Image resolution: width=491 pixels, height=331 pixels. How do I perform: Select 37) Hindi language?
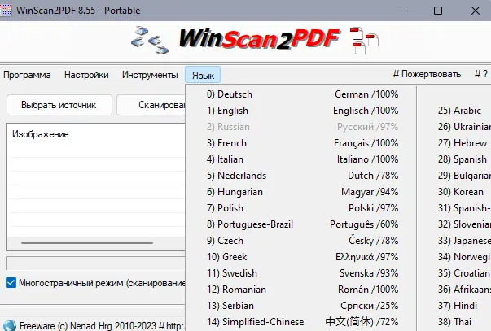[454, 306]
